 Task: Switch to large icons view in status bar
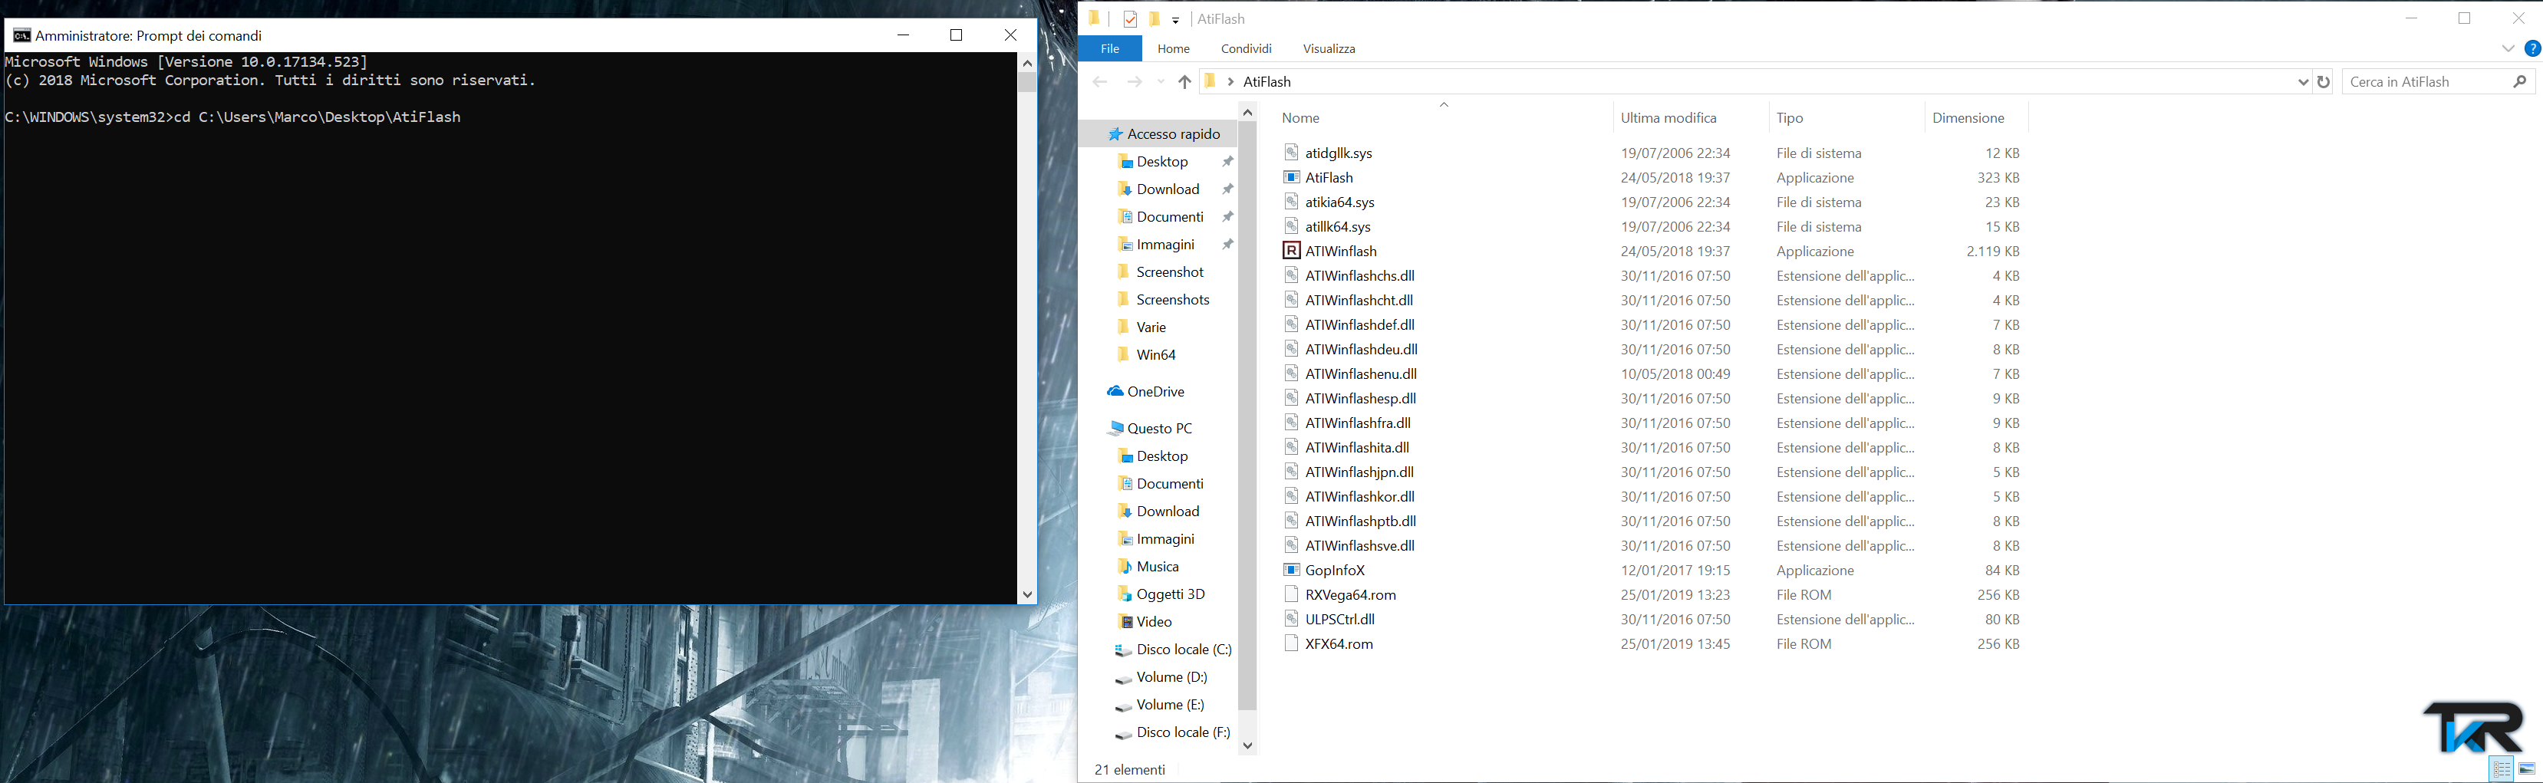[x=2527, y=769]
